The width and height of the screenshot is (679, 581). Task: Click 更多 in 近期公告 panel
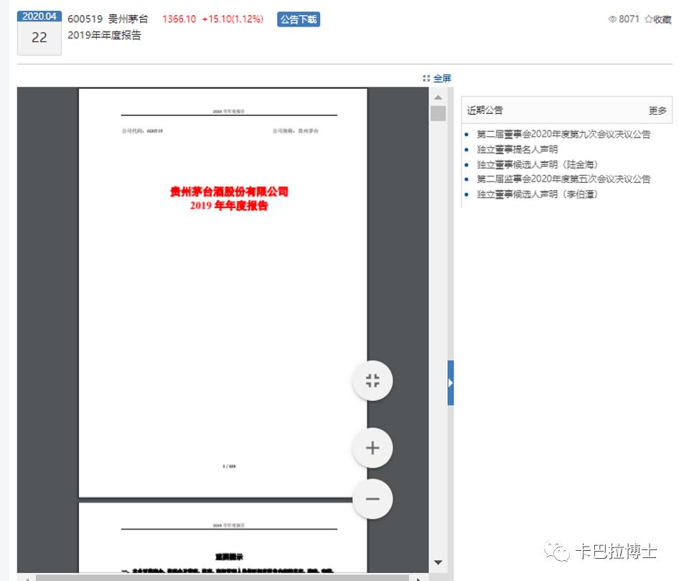coord(657,110)
